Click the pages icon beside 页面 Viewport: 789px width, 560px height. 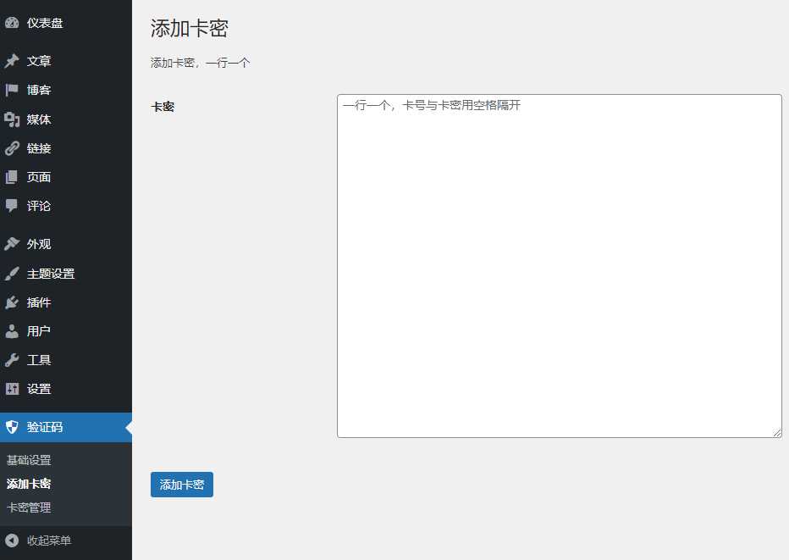[x=12, y=177]
